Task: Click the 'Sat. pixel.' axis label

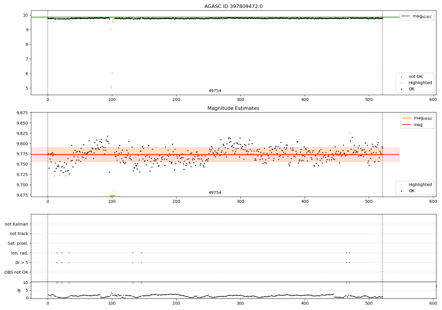Action: coord(18,243)
